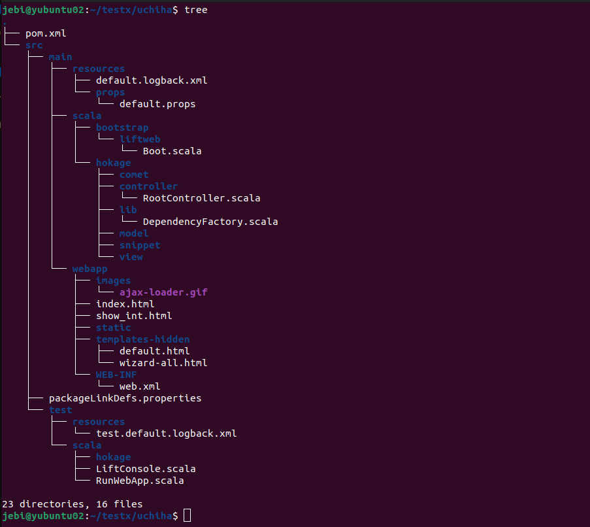This screenshot has height=527, width=590.
Task: Click the model directory entry
Action: 133,233
